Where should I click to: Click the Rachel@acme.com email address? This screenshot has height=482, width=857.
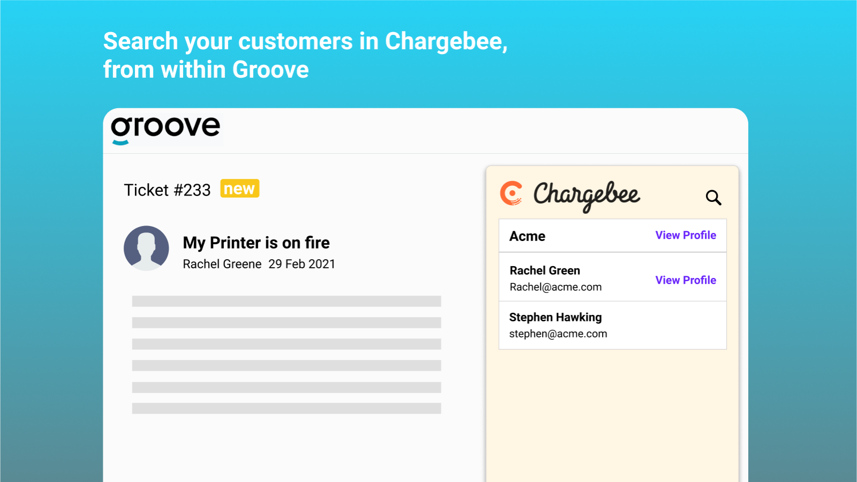555,287
